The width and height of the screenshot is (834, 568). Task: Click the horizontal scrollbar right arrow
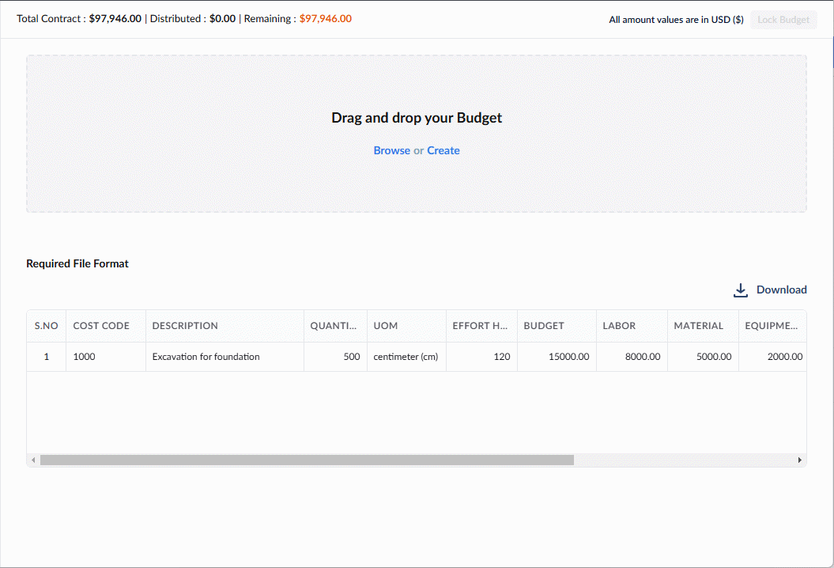(x=799, y=460)
